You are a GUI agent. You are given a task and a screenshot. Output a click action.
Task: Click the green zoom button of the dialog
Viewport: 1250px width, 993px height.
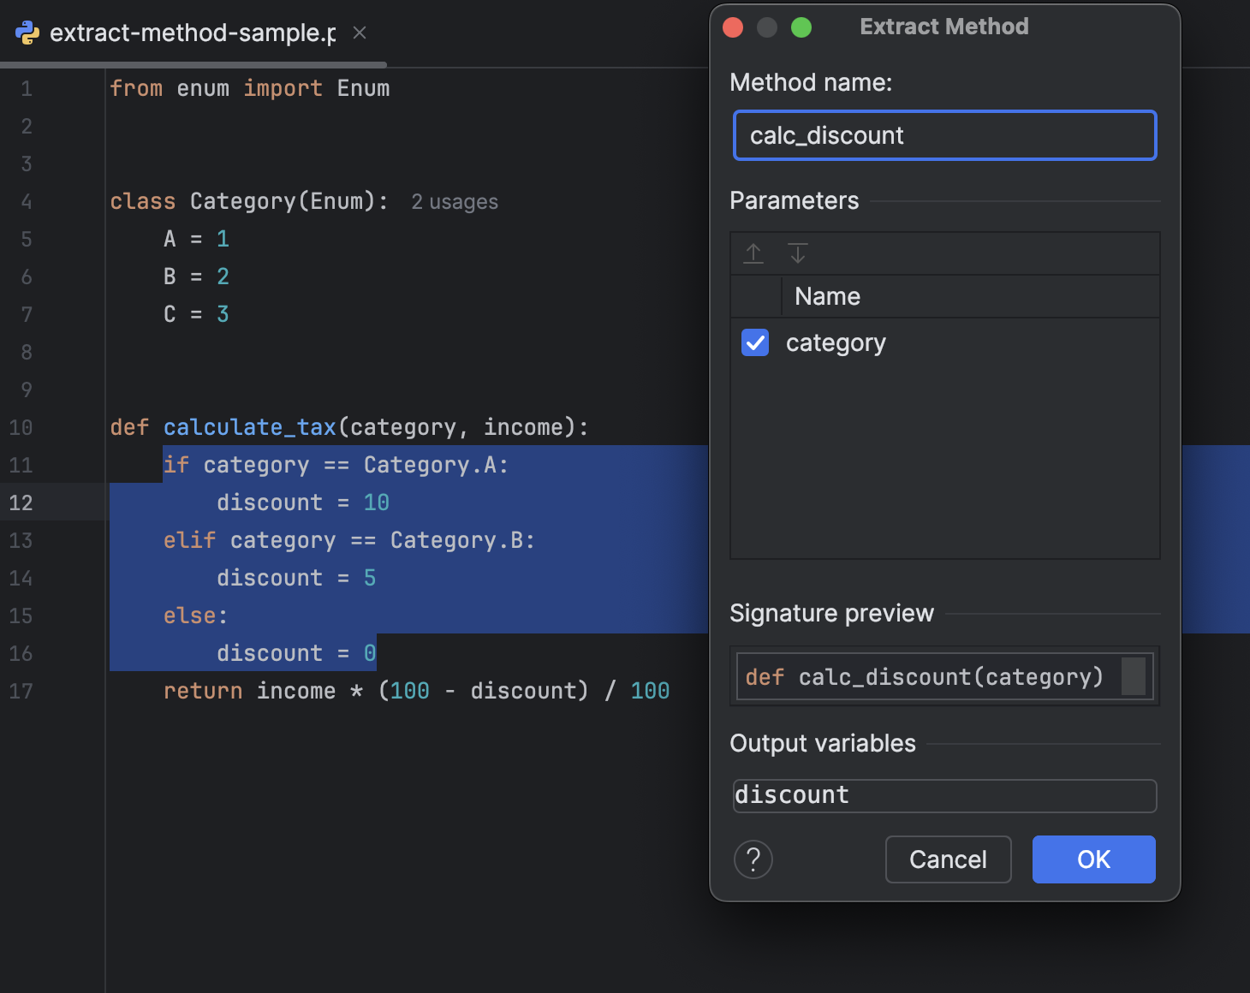point(801,27)
